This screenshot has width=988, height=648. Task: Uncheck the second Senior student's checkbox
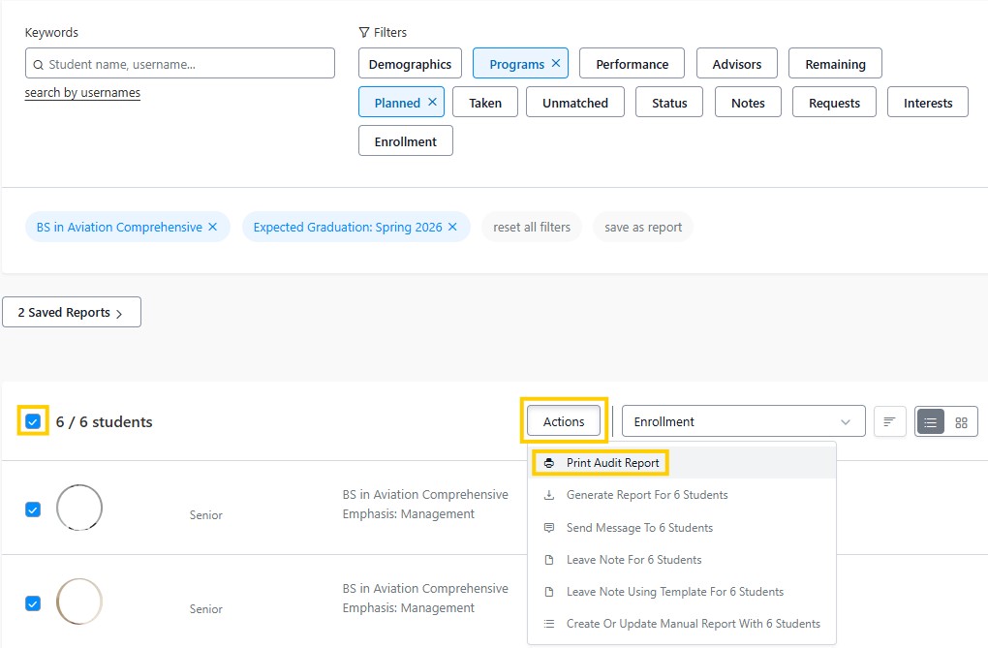(x=33, y=603)
